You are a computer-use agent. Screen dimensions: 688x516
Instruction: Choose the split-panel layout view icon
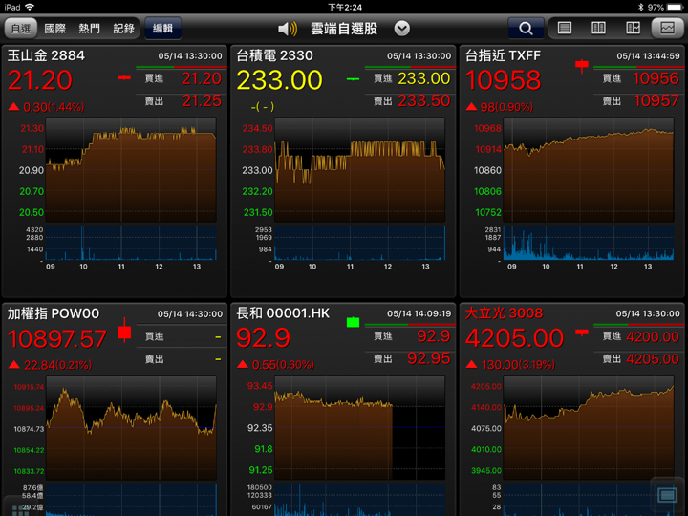point(632,29)
